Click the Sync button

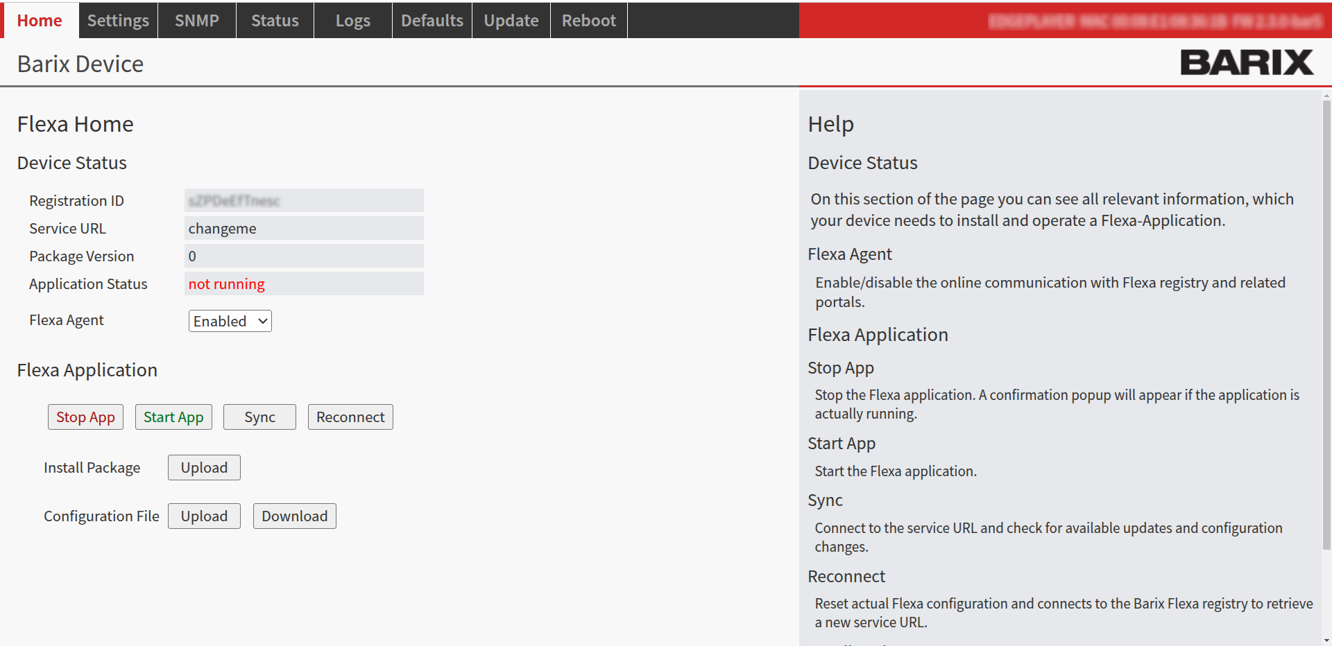point(259,417)
